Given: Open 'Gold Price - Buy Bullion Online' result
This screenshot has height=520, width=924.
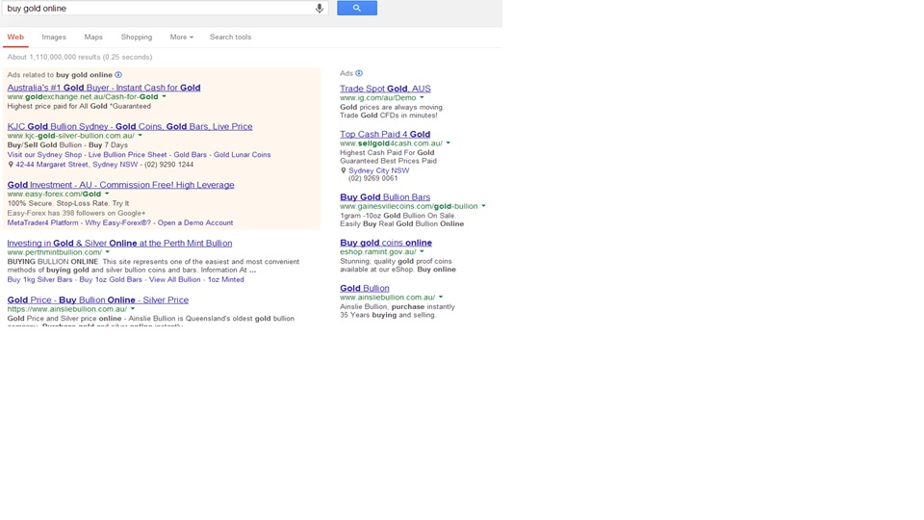Looking at the screenshot, I should click(x=98, y=299).
